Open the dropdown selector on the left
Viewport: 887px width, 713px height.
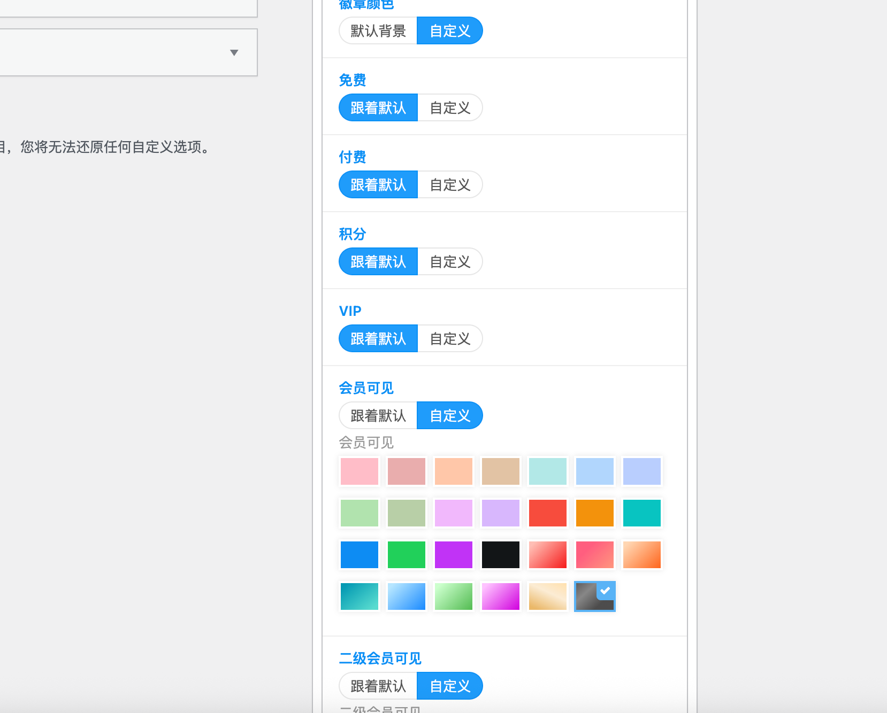(x=234, y=52)
